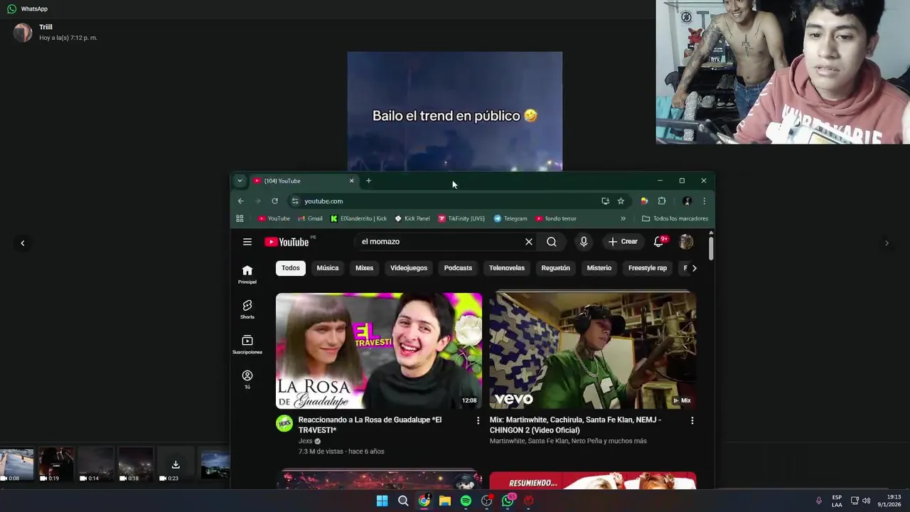This screenshot has height=512, width=910.
Task: Start voice search with the microphone icon
Action: tap(584, 242)
